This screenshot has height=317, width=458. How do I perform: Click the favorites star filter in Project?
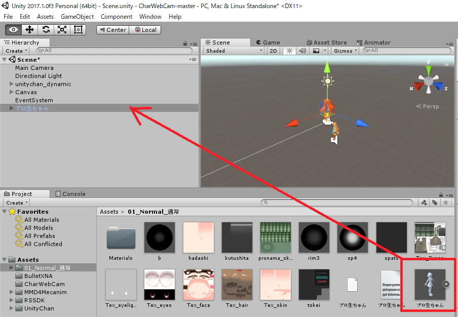pos(446,203)
